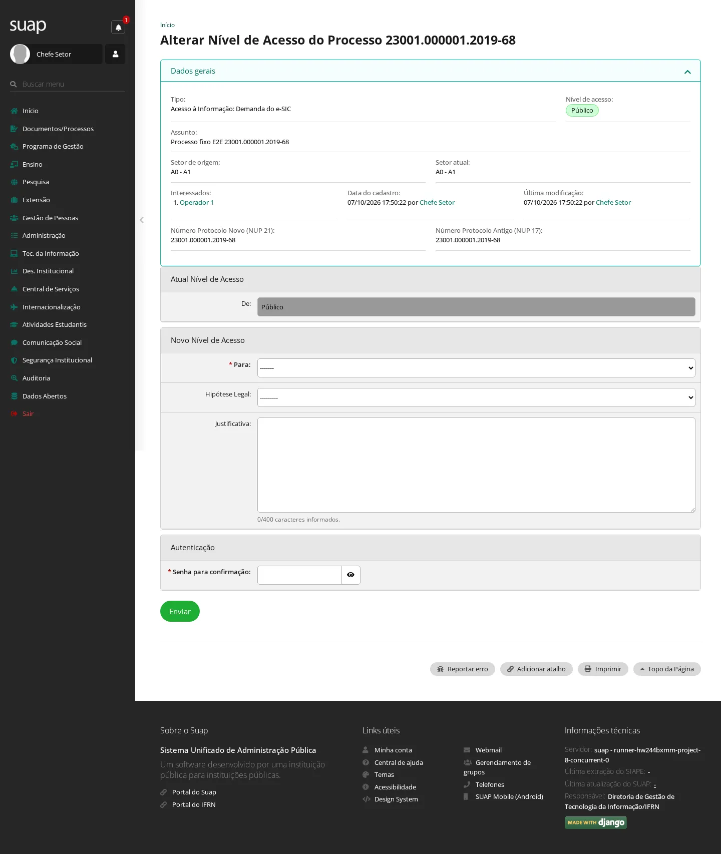The width and height of the screenshot is (721, 854).
Task: Open Central de Serviços menu
Action: coord(51,289)
